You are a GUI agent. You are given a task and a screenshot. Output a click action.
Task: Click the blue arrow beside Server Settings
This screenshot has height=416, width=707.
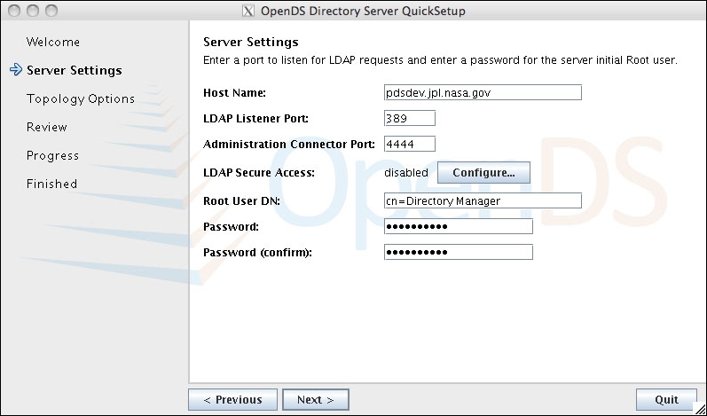16,70
